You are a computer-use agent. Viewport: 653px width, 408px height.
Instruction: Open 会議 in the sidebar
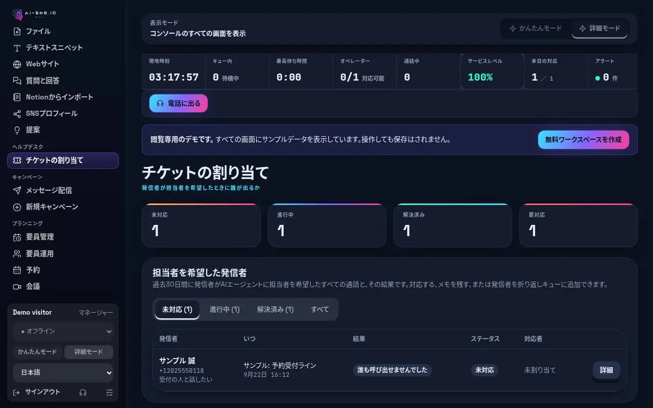[x=63, y=286]
